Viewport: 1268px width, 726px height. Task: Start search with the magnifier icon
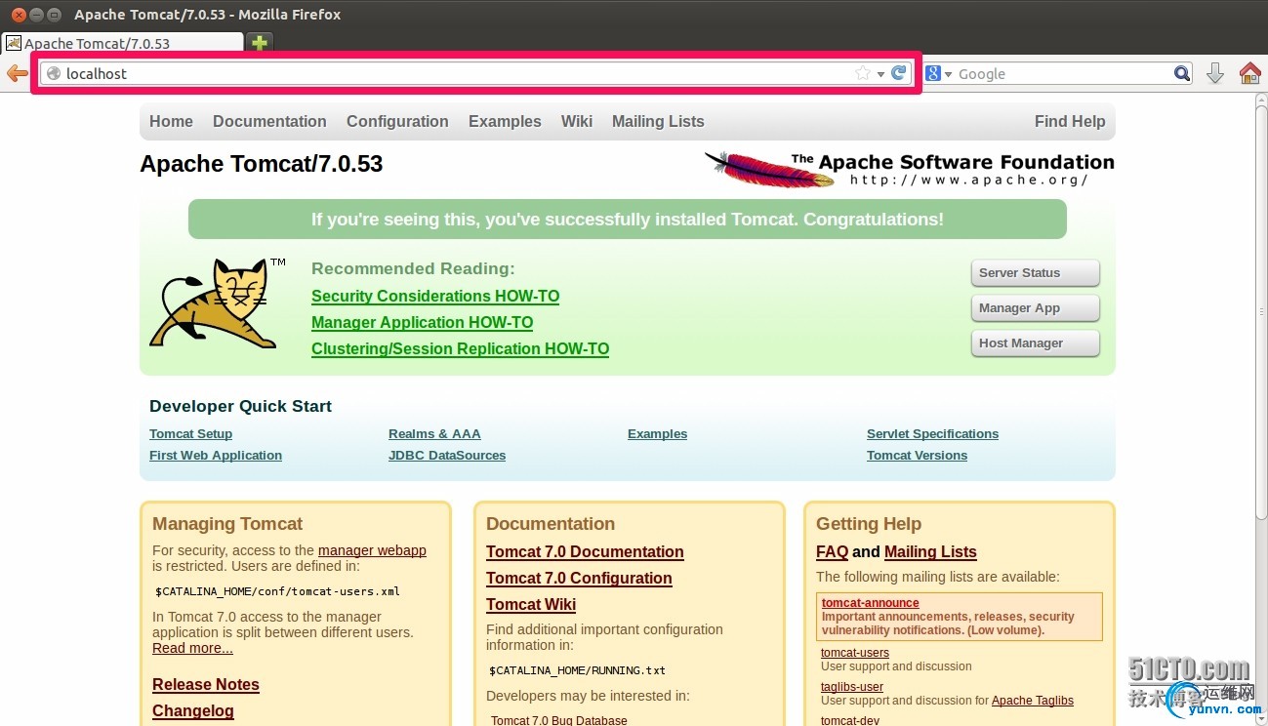pos(1181,73)
